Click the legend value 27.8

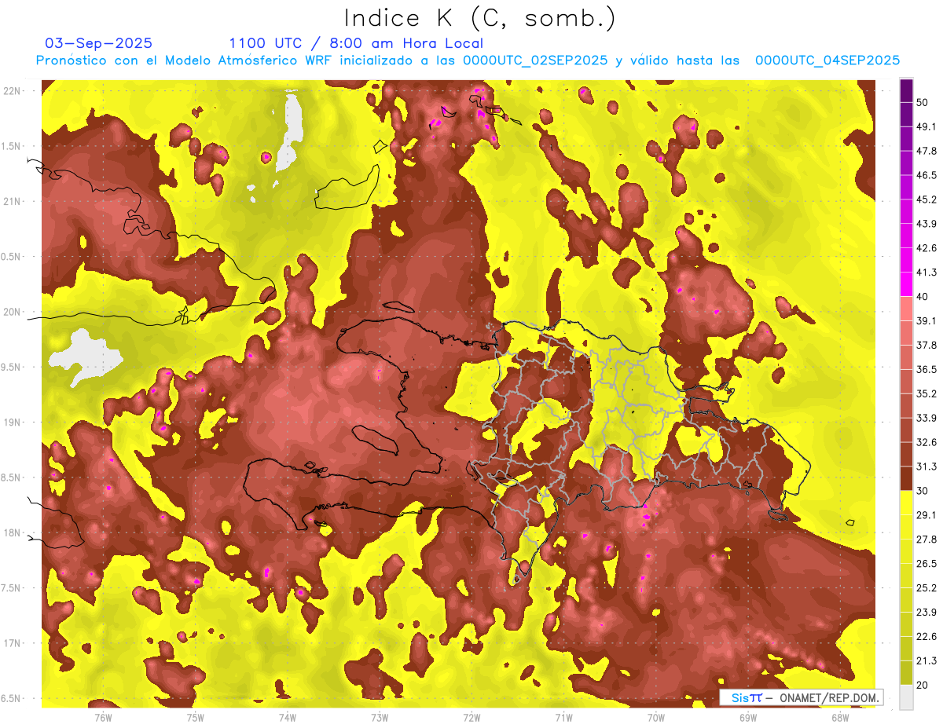click(x=926, y=540)
